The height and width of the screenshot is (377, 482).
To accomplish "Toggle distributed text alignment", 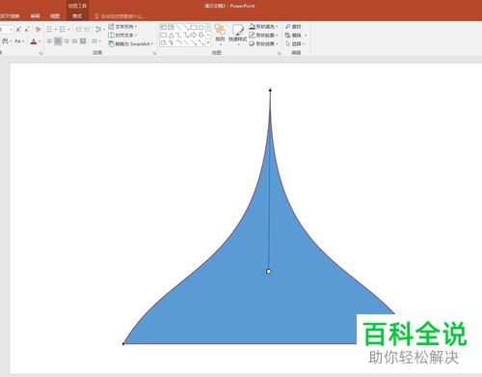I will point(83,41).
